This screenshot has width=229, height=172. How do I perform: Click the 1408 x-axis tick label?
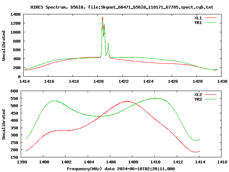point(133,162)
